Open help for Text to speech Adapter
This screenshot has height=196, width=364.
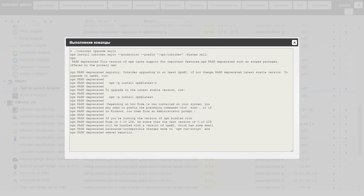(x=340, y=89)
